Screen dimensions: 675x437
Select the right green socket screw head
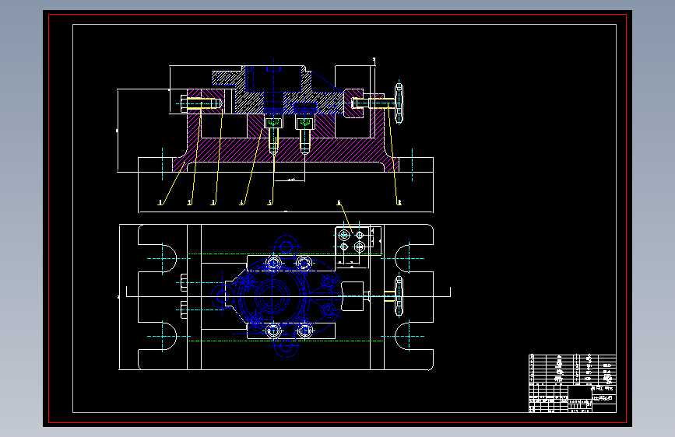tap(304, 123)
